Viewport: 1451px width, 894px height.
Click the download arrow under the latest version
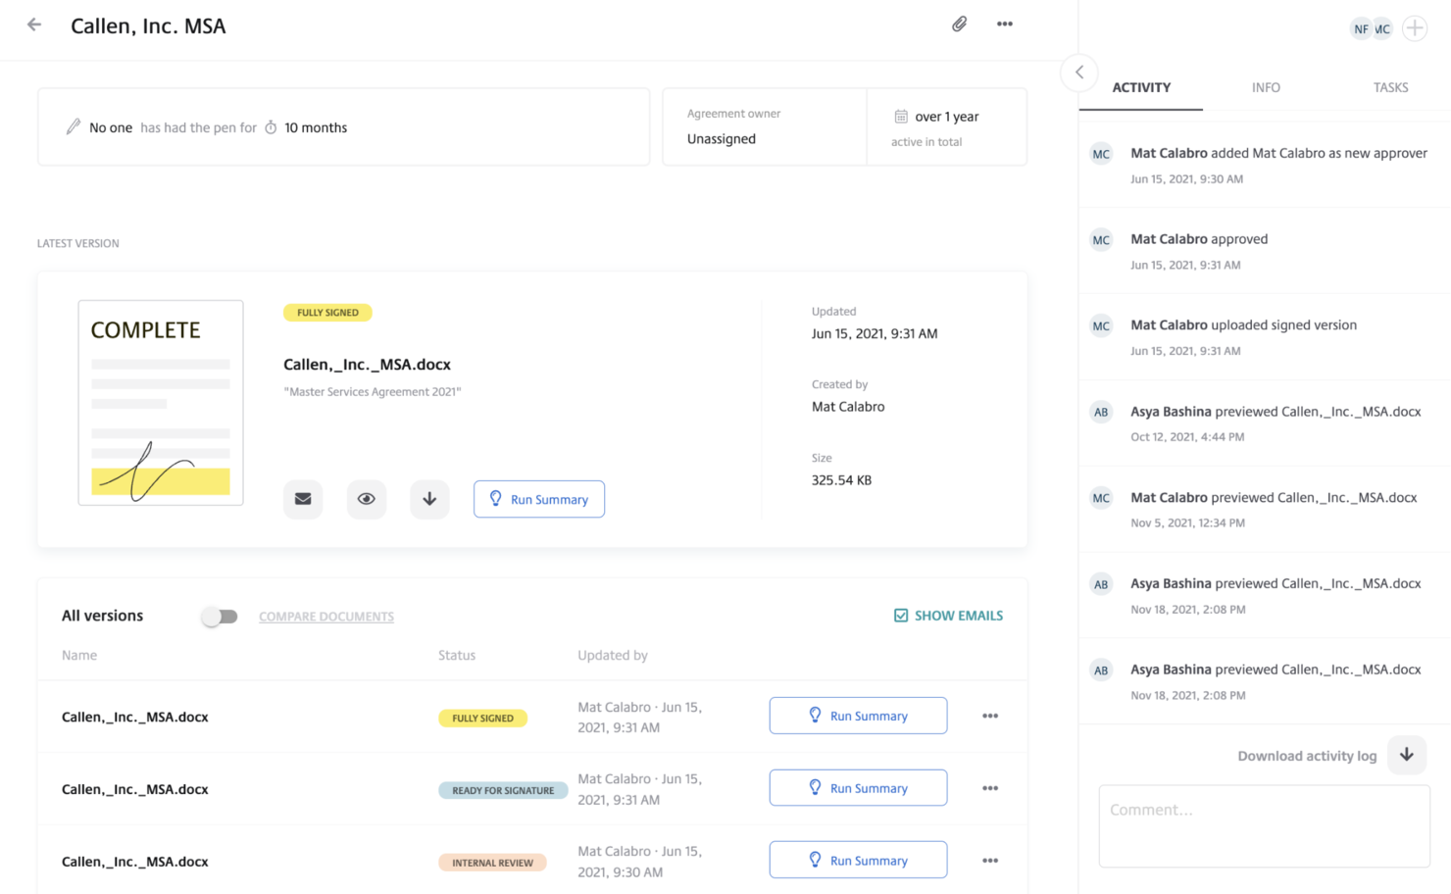(x=429, y=499)
